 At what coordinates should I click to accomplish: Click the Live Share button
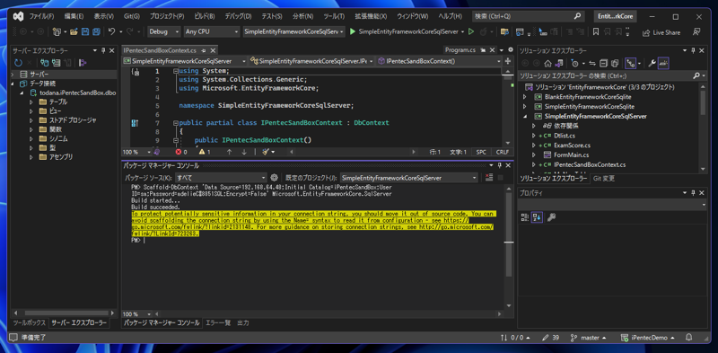[661, 32]
